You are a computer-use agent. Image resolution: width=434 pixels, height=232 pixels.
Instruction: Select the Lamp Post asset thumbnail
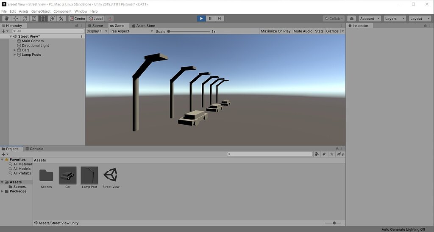click(x=89, y=175)
